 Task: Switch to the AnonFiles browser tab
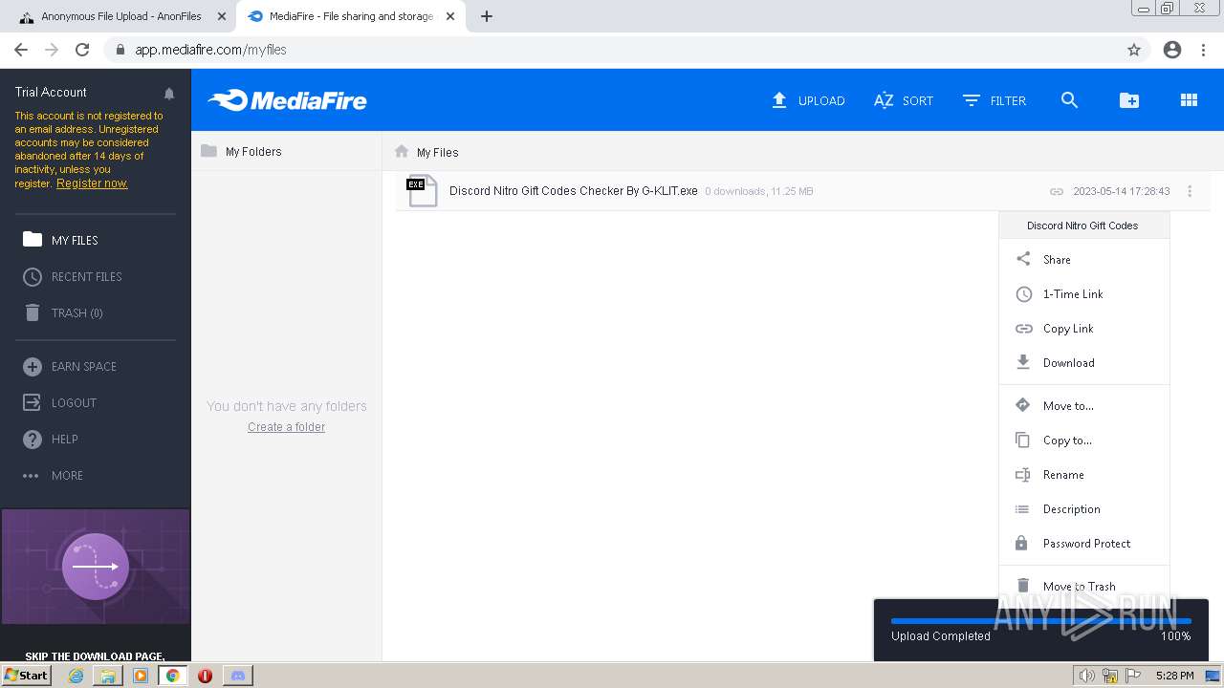click(122, 16)
